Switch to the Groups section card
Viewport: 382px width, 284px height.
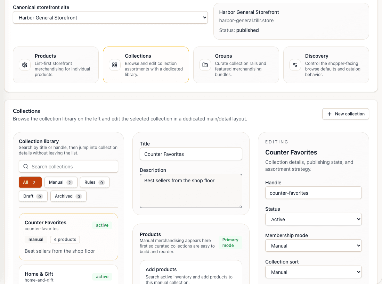coord(236,65)
